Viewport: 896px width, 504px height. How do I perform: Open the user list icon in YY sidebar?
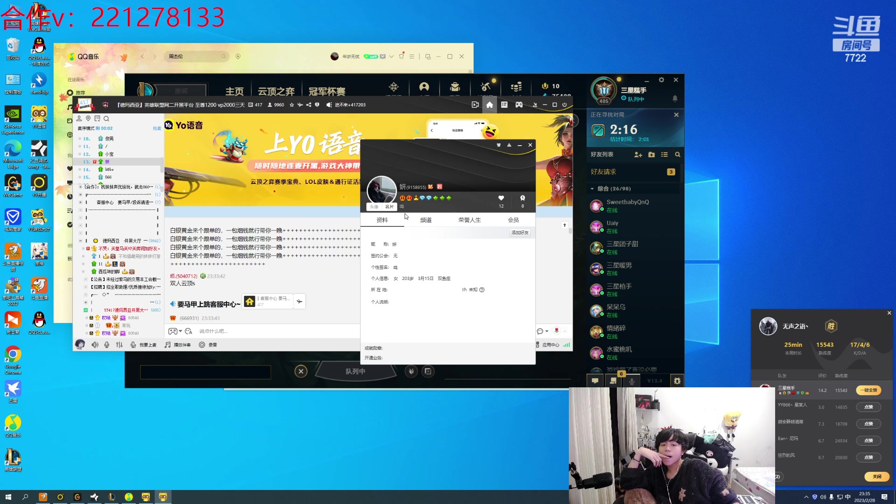79,119
